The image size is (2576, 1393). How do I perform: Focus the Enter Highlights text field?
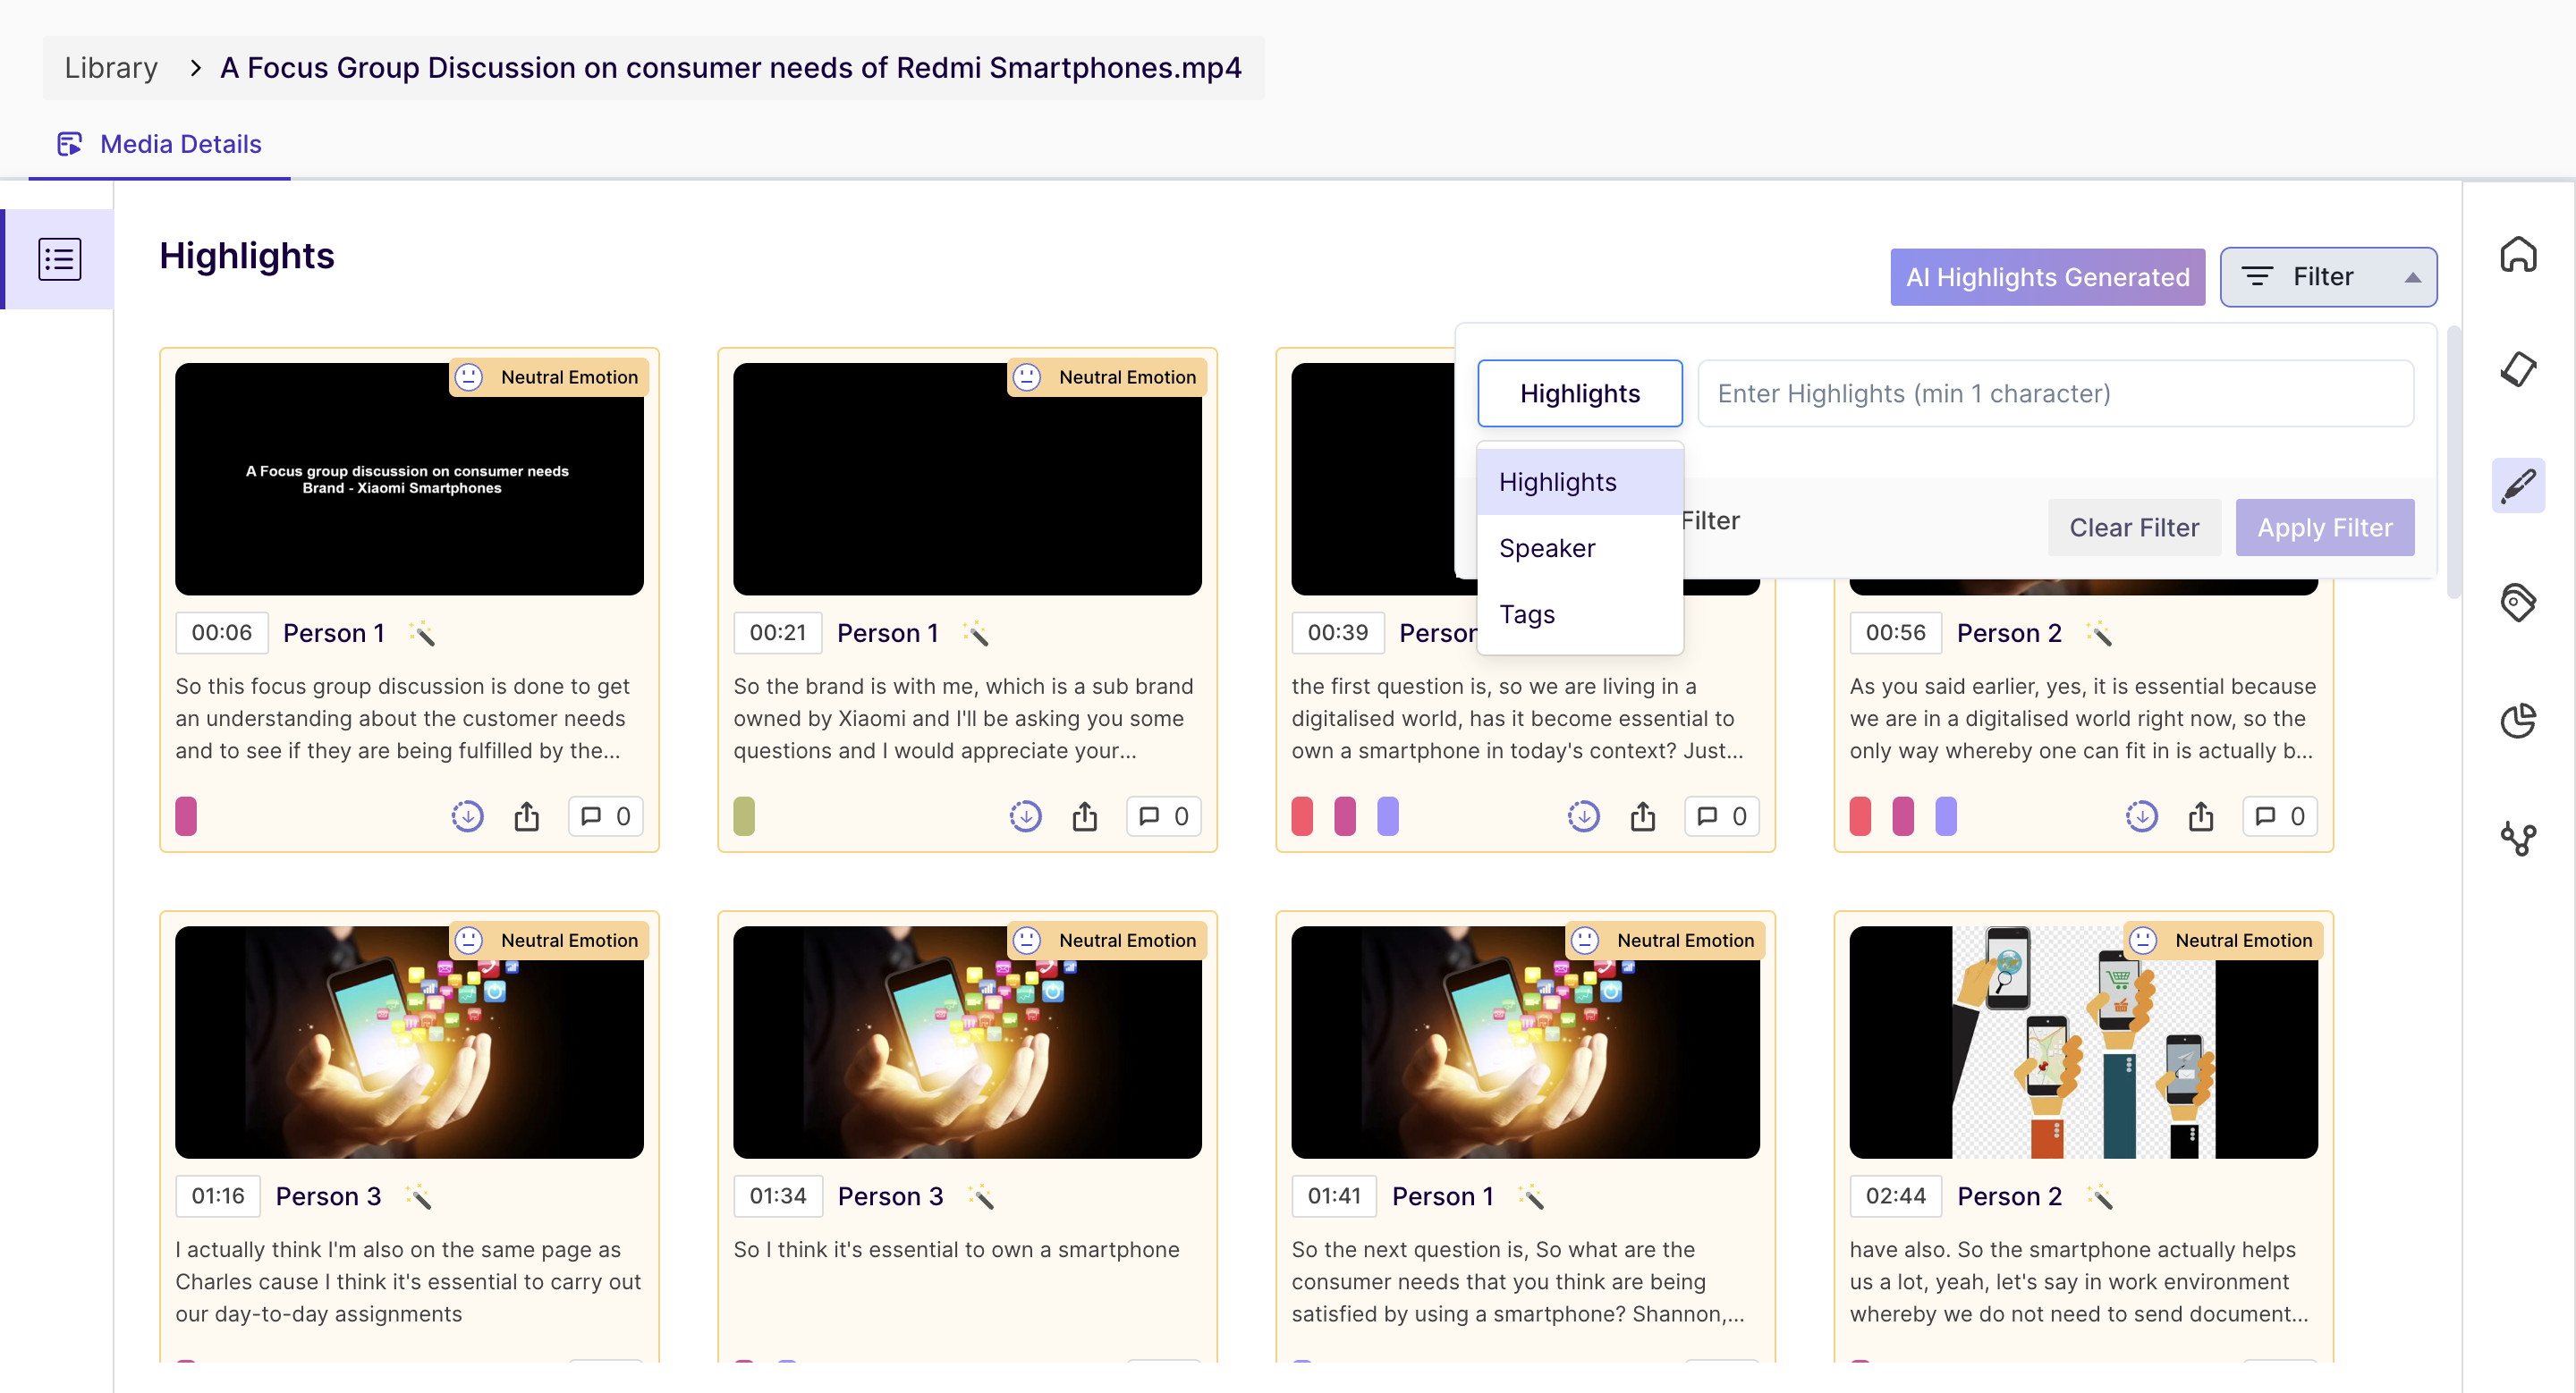(x=2055, y=393)
